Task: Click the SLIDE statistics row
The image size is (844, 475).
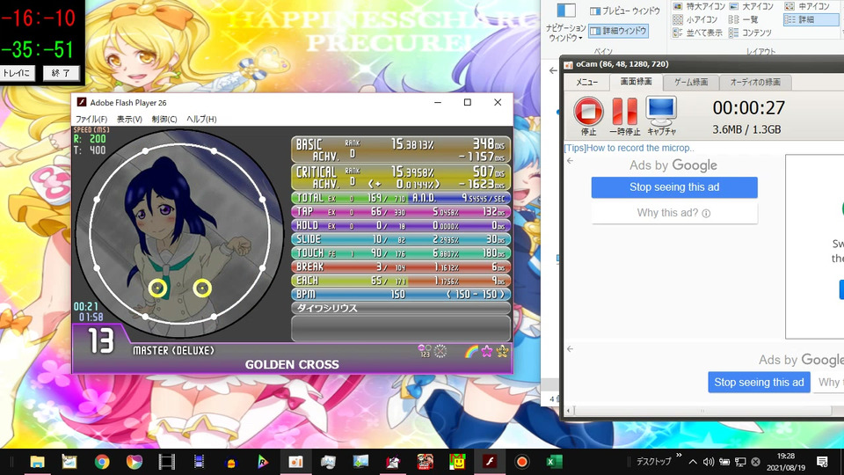Action: pos(401,239)
